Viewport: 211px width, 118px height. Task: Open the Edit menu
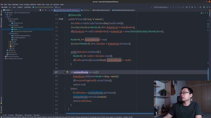tap(6, 4)
